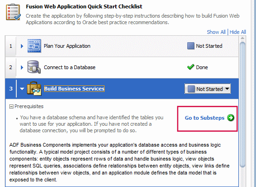Click the Not Started square icon for step 1
Screen dimensions: 256x187
point(190,46)
